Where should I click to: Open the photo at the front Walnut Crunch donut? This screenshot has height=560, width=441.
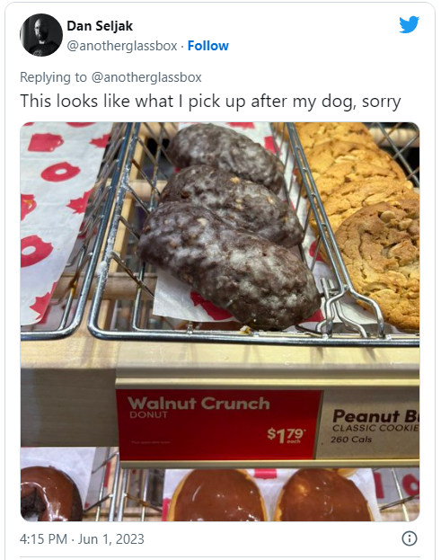[228, 264]
